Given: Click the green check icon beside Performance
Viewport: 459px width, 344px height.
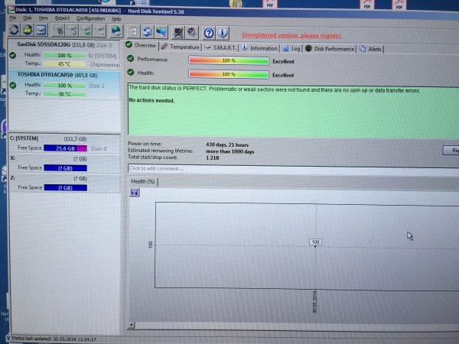Looking at the screenshot, I should (132, 59).
